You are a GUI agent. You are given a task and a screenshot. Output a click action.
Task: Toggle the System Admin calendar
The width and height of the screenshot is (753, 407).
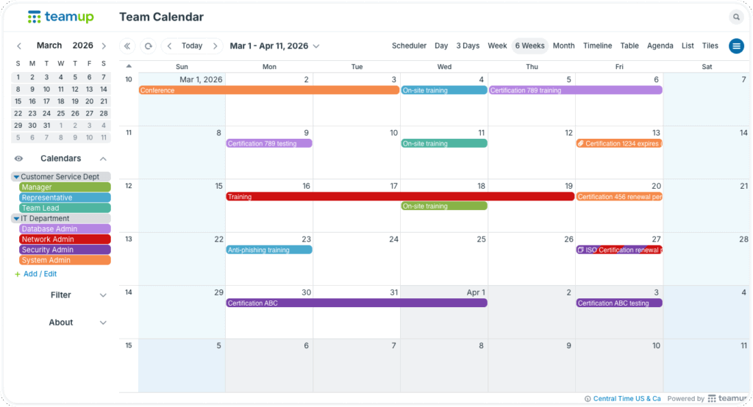click(65, 260)
